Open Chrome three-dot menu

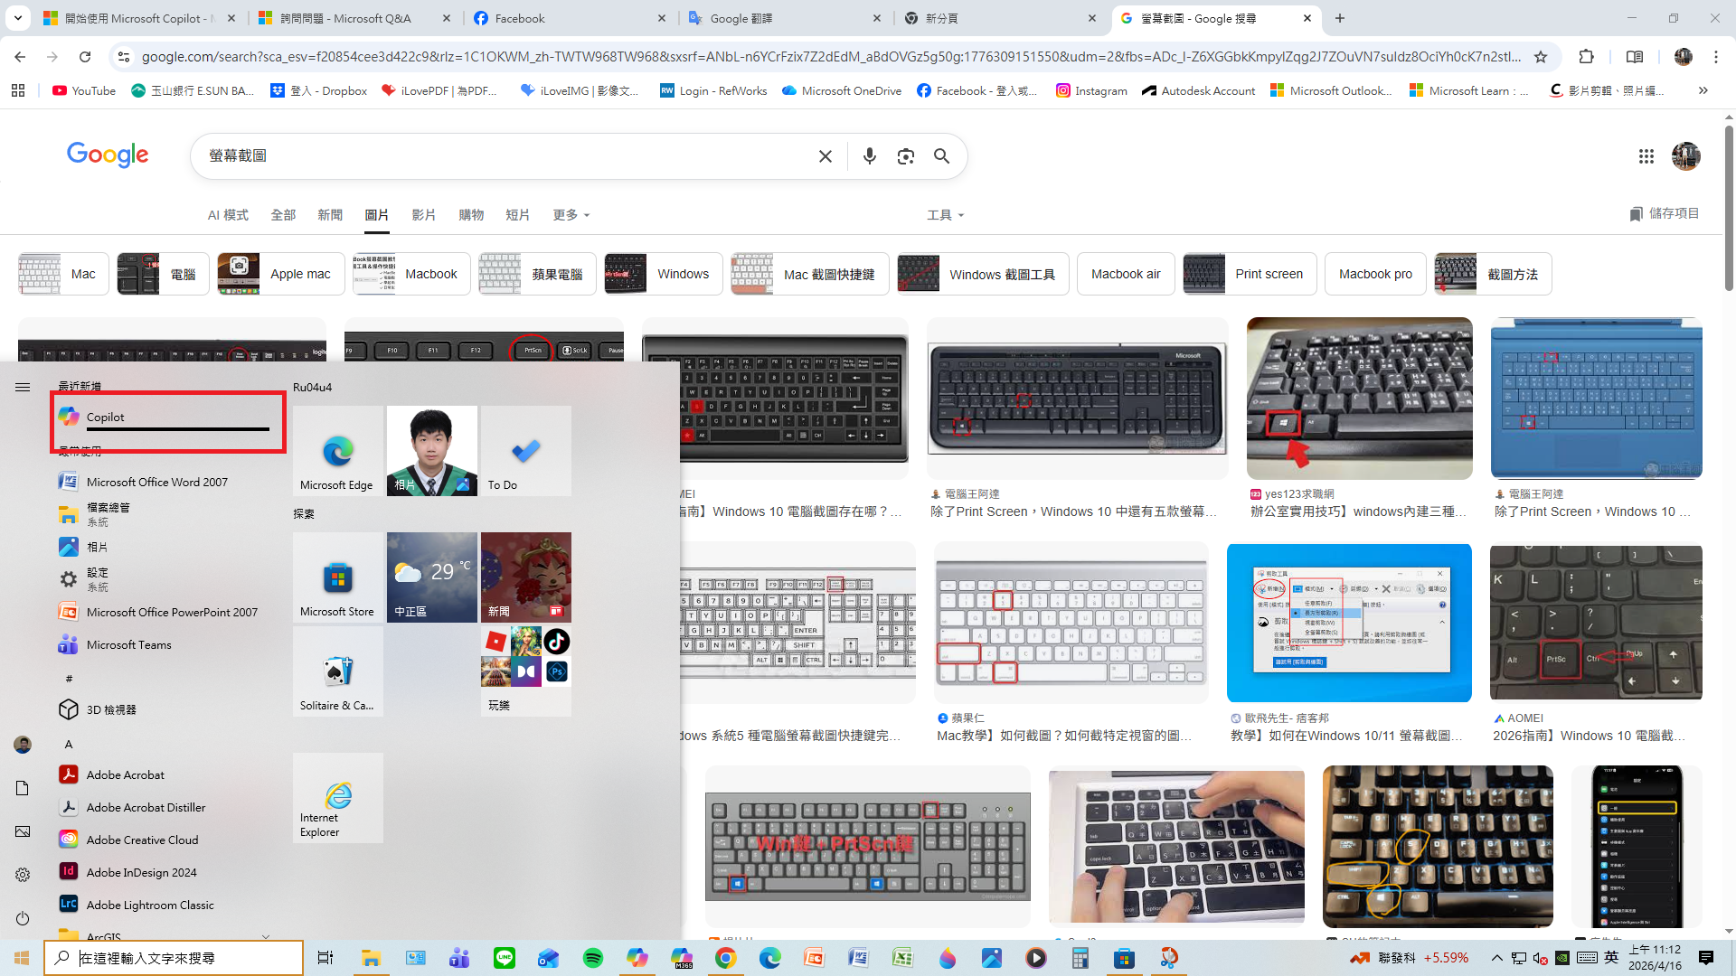1716,57
